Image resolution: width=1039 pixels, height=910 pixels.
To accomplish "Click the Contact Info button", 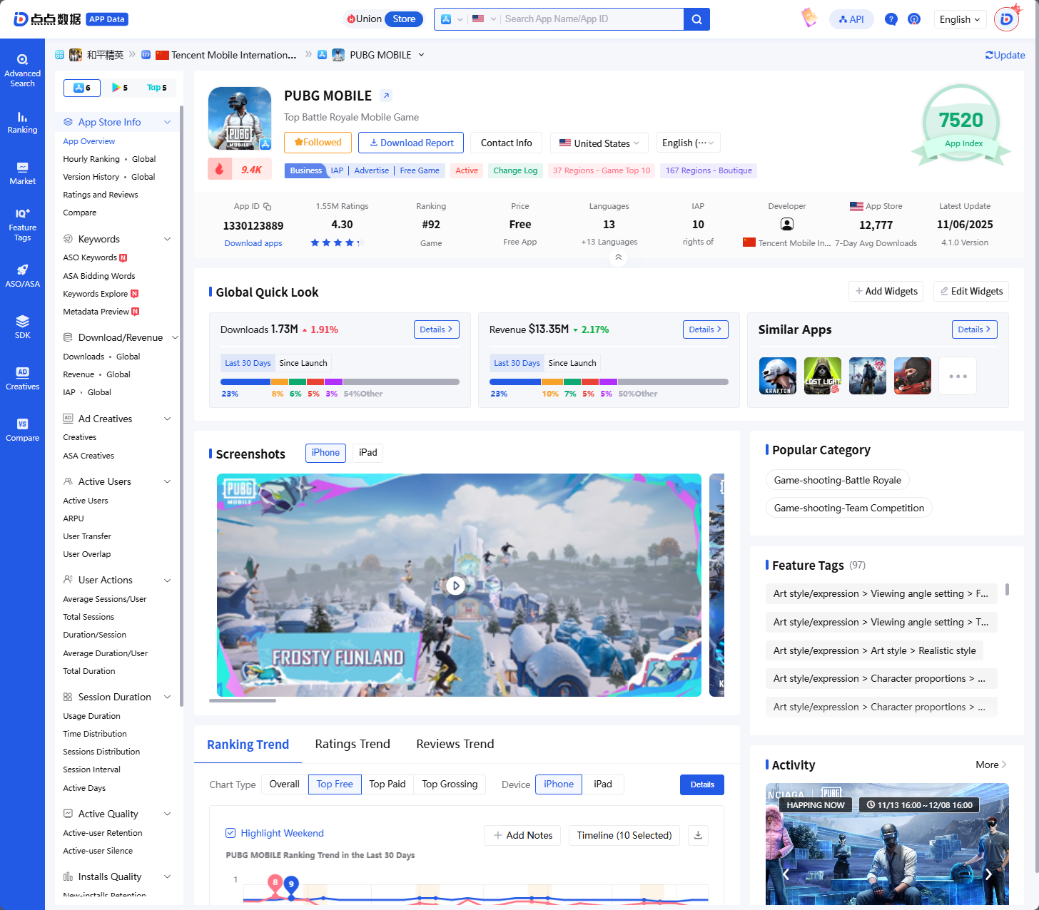I will tap(507, 143).
